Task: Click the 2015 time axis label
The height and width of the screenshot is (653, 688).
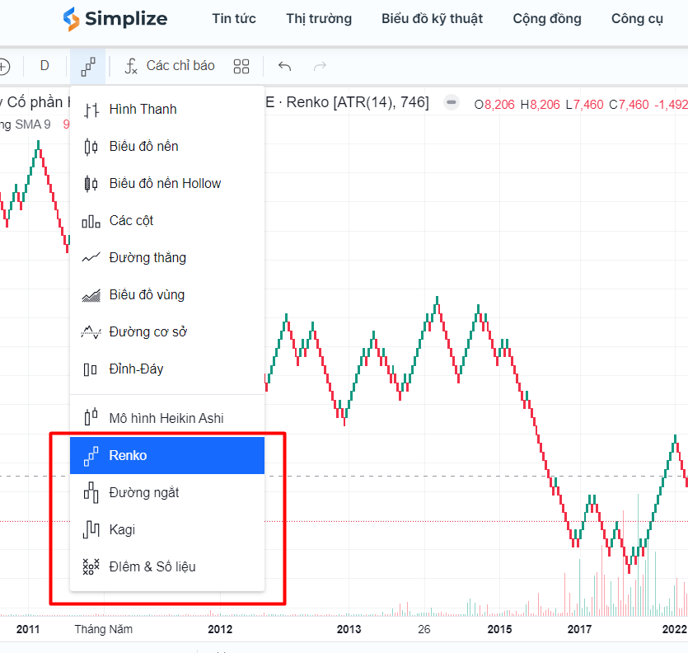Action: (498, 629)
